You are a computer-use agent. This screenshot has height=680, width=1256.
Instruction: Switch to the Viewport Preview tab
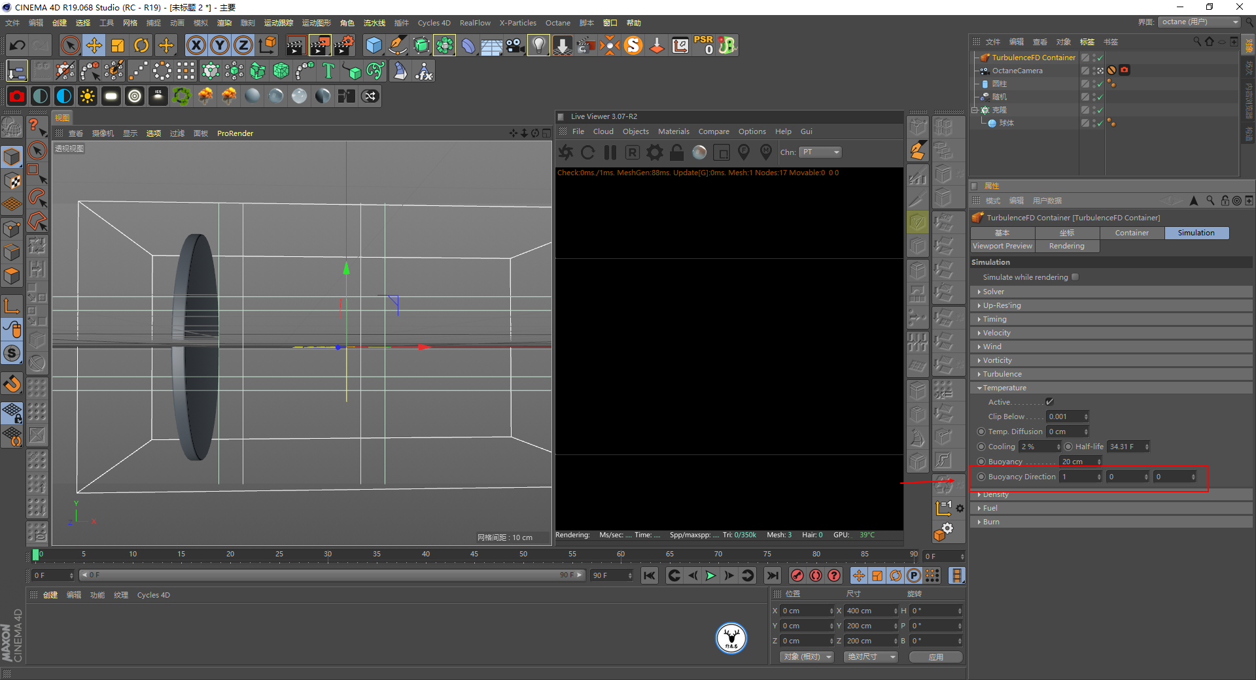click(x=1002, y=246)
